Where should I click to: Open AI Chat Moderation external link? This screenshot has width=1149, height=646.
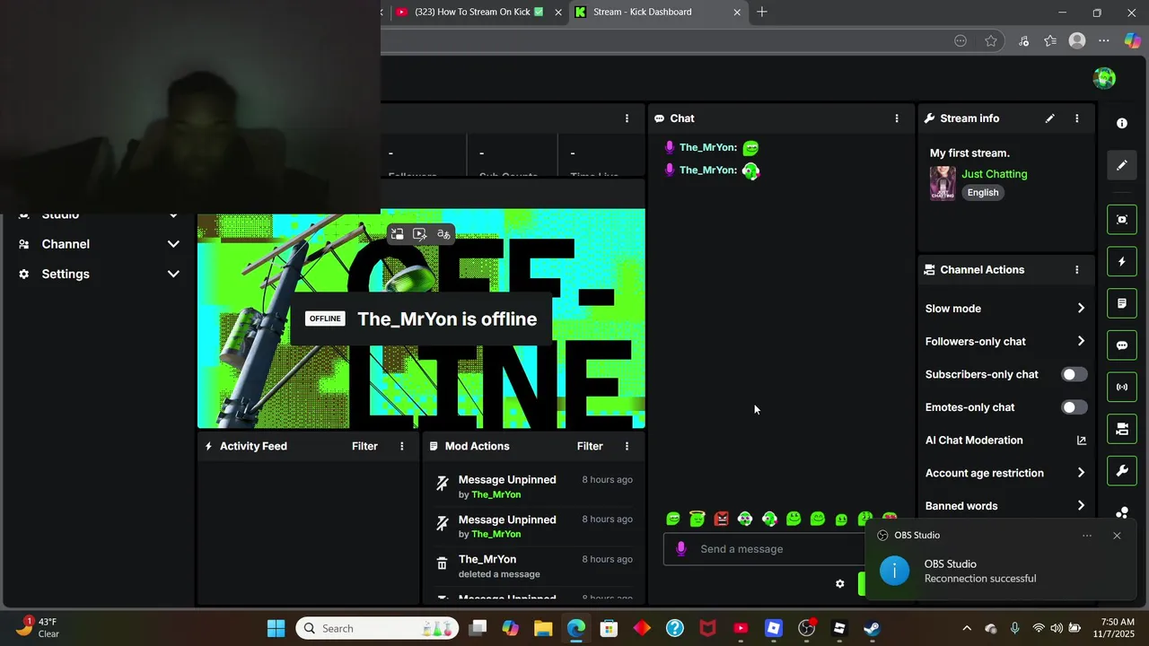(1081, 441)
